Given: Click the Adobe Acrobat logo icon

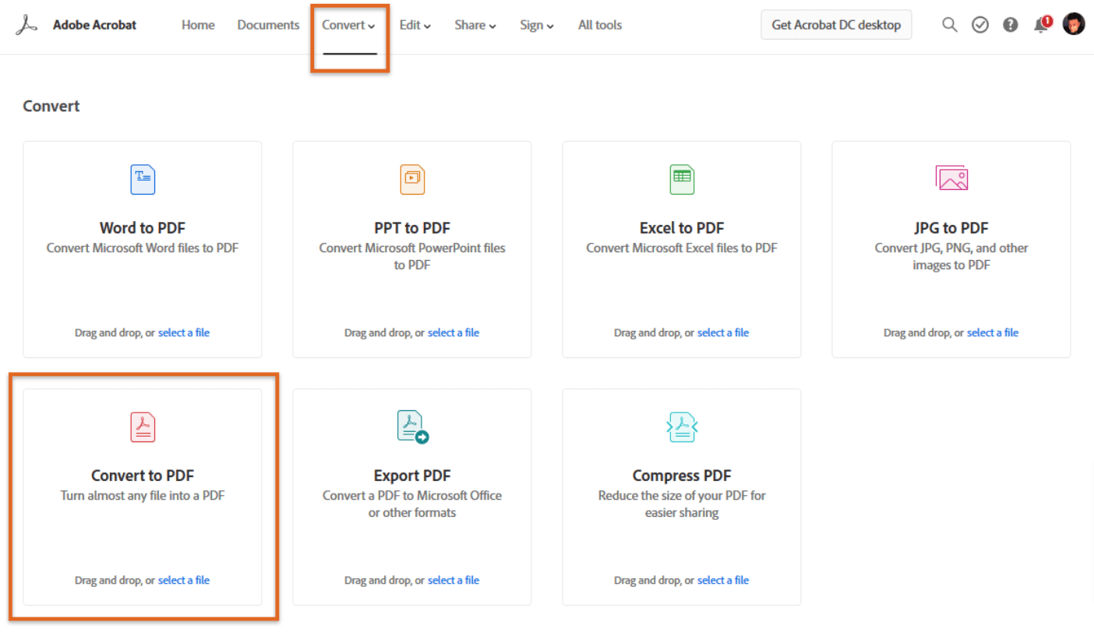Looking at the screenshot, I should pos(26,25).
